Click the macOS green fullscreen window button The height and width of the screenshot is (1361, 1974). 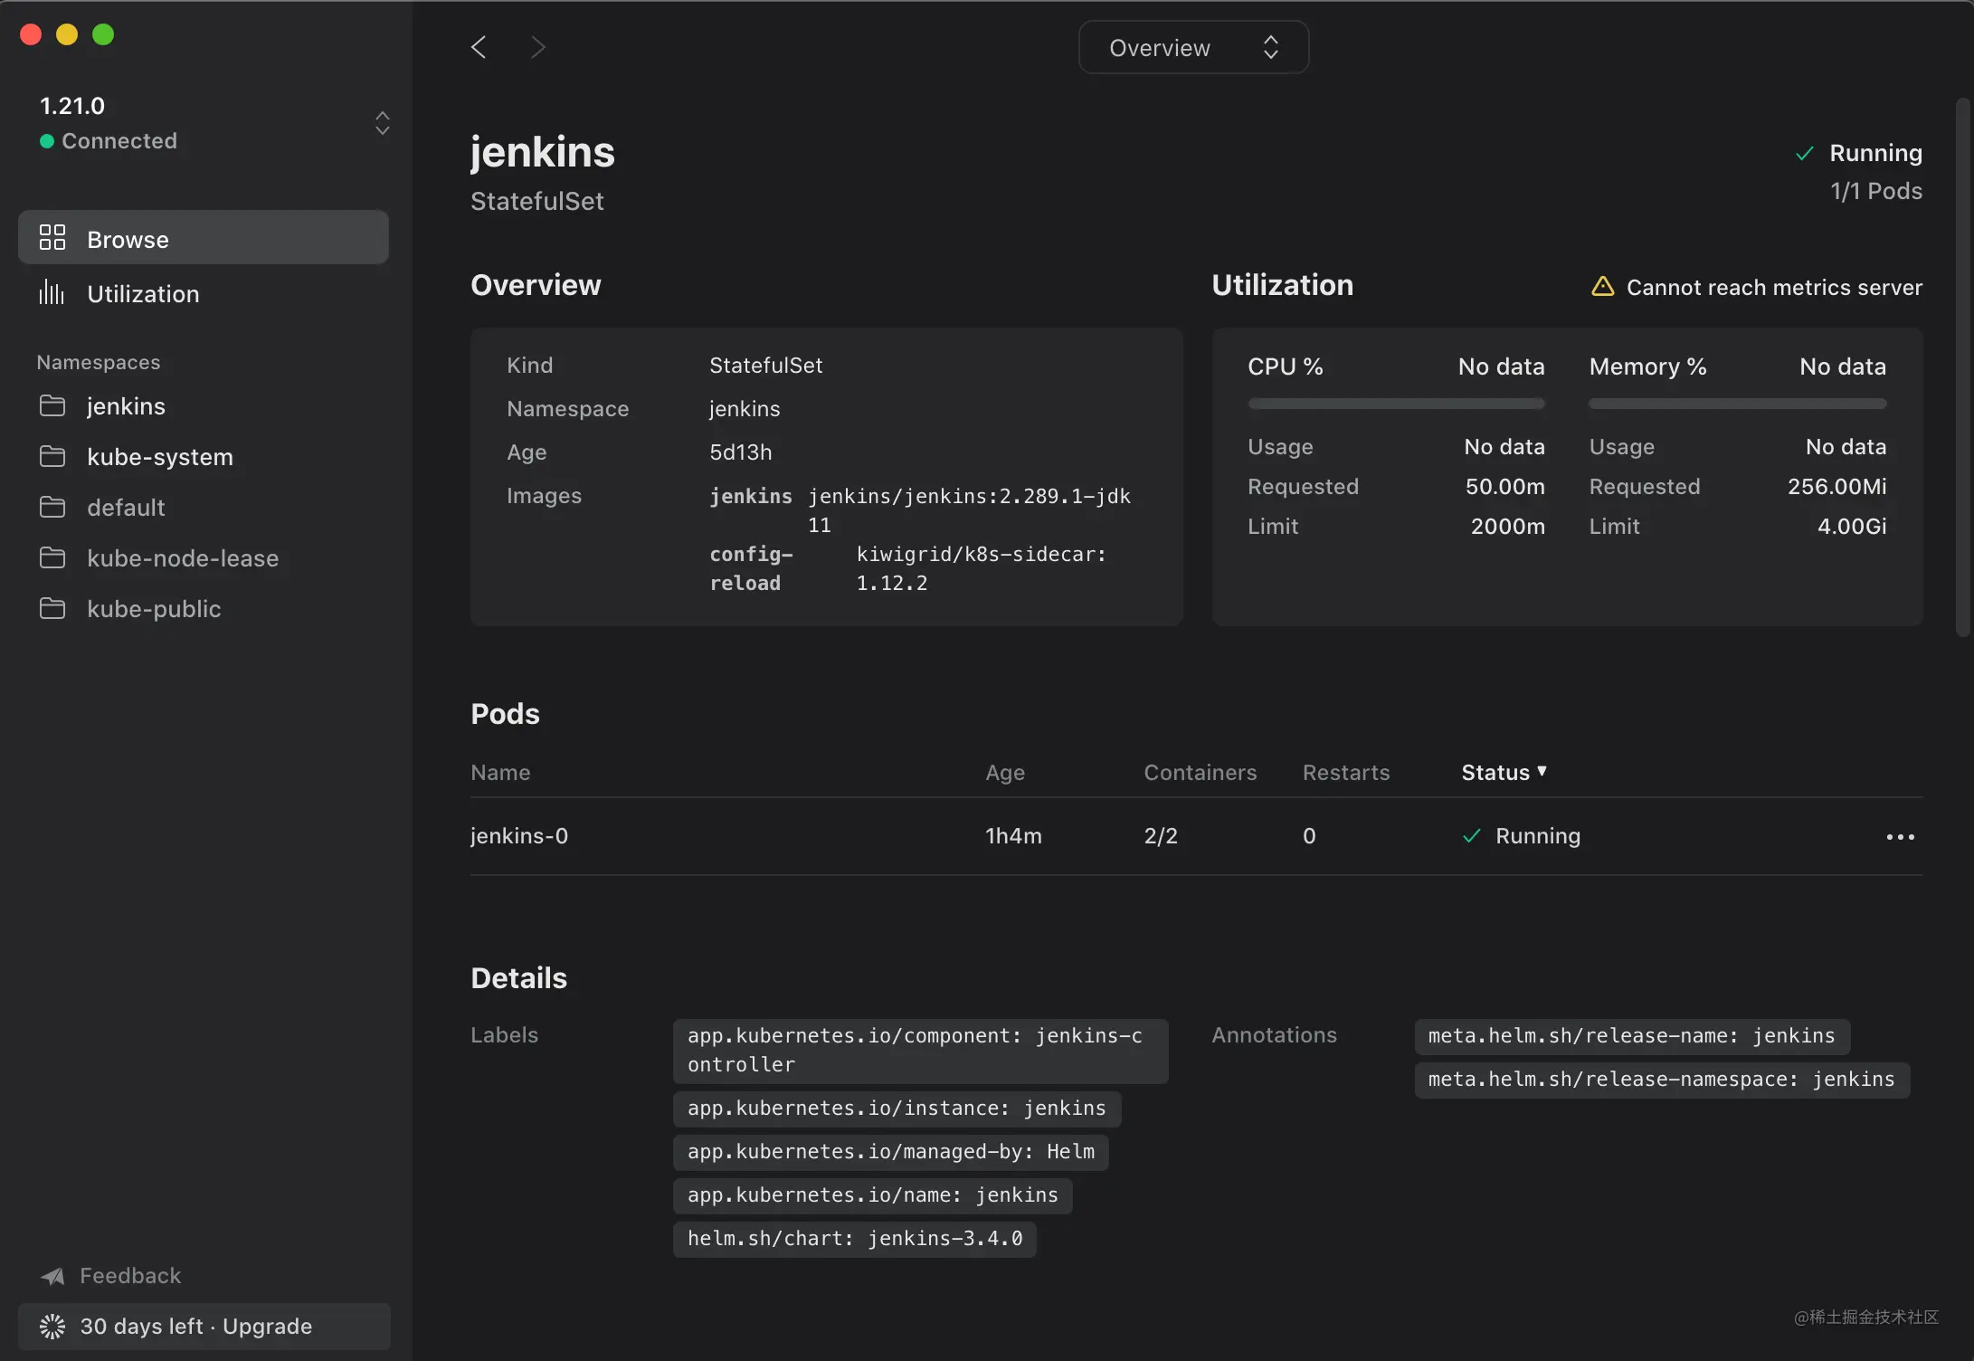[103, 34]
